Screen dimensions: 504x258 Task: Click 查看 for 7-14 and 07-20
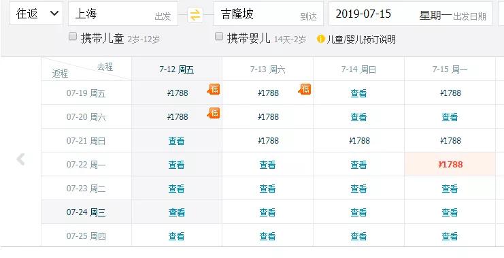coord(358,117)
